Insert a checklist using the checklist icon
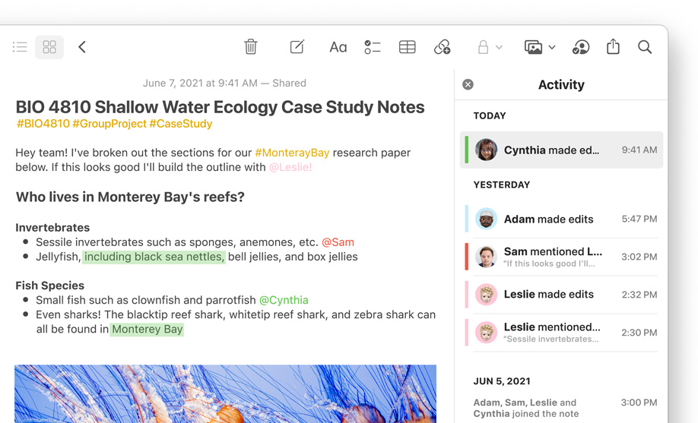 point(372,47)
